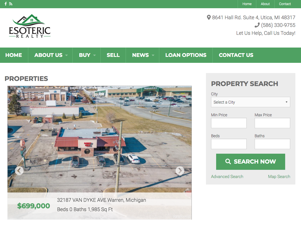This screenshot has width=301, height=225.
Task: Open the Loan Options menu item
Action: [186, 55]
